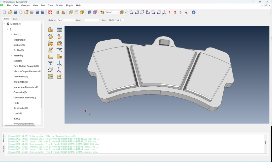Open the Part Manager table icon
Image resolution: width=272 pixels, height=162 pixels.
(59, 30)
